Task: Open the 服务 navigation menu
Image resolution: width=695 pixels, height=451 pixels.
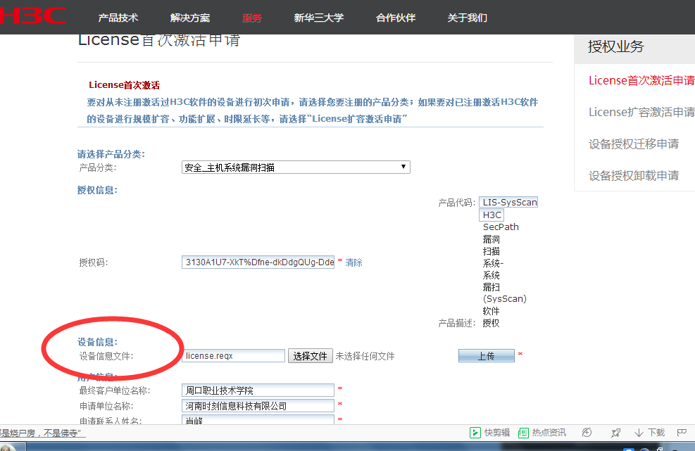Action: (x=252, y=18)
